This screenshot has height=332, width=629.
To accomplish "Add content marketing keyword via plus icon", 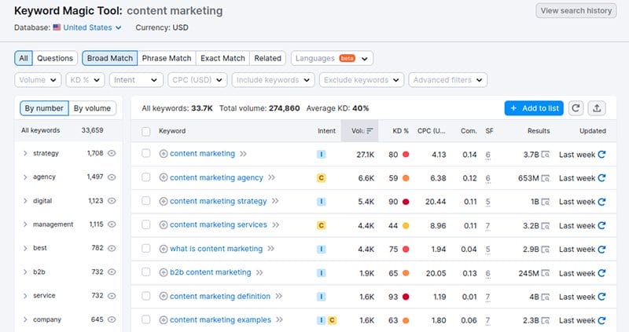I will [164, 154].
